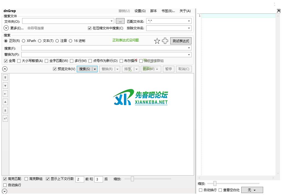The image size is (282, 195).
Task: Open the 书签(B)... bookmarks menu
Action: [168, 11]
